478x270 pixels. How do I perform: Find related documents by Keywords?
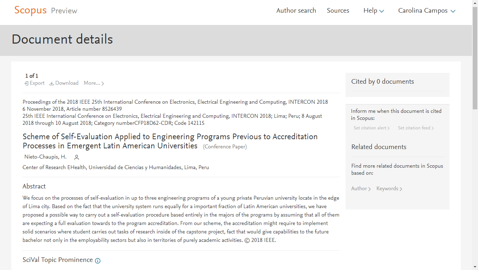point(389,188)
